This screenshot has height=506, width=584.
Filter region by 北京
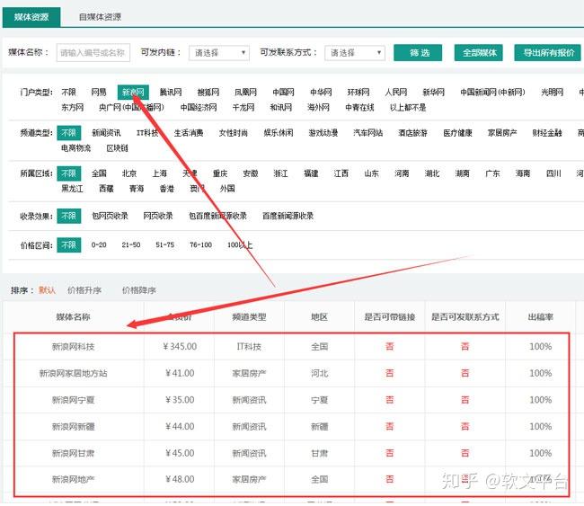(x=129, y=173)
